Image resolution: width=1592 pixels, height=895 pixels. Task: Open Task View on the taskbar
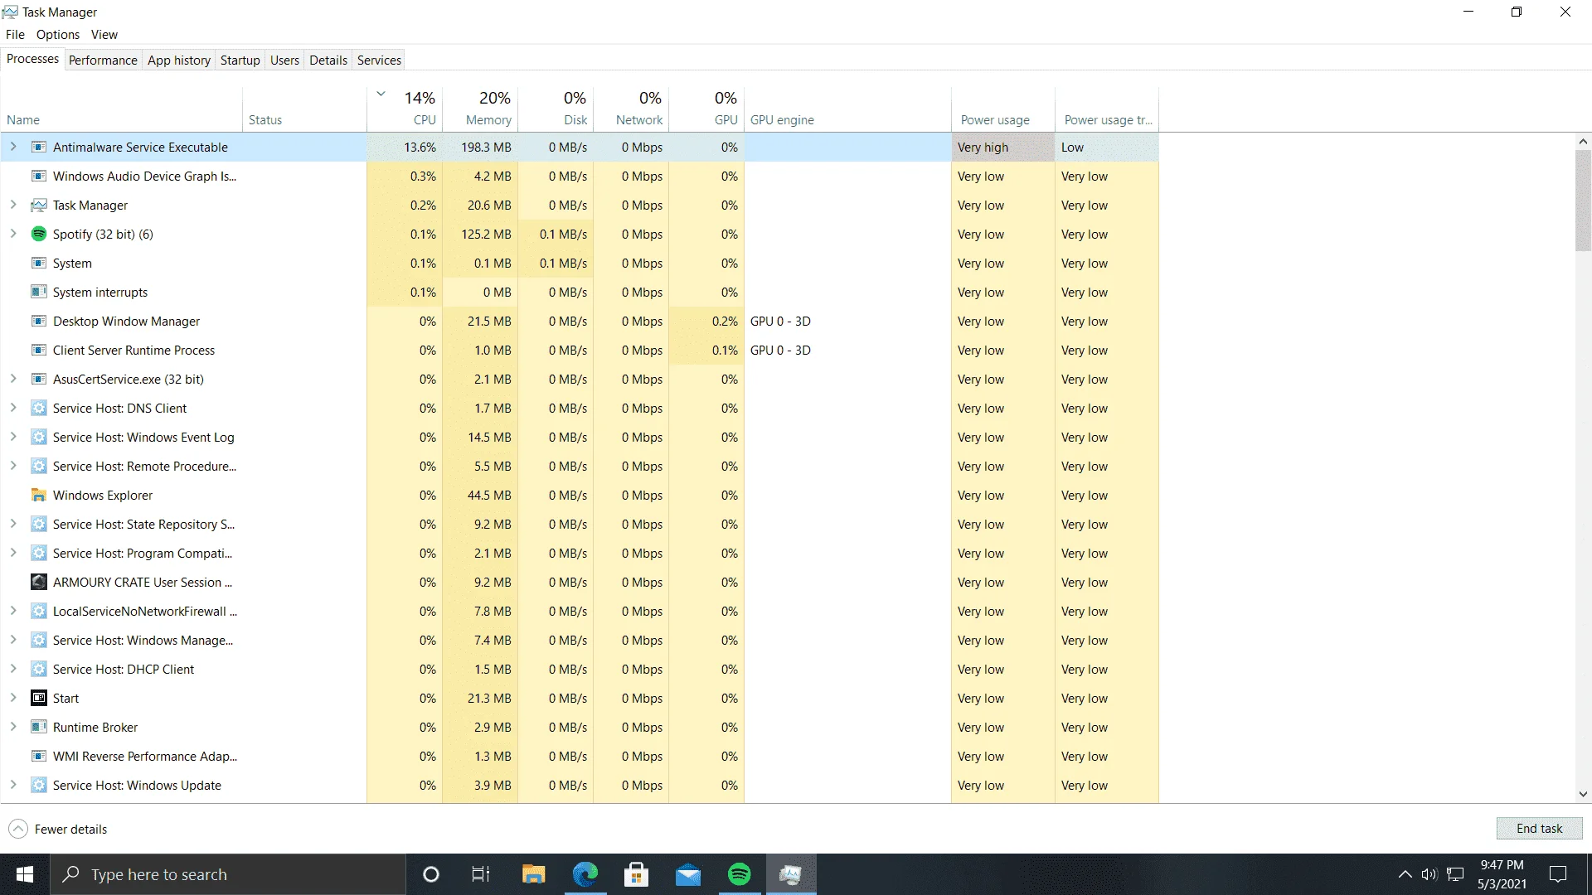481,874
